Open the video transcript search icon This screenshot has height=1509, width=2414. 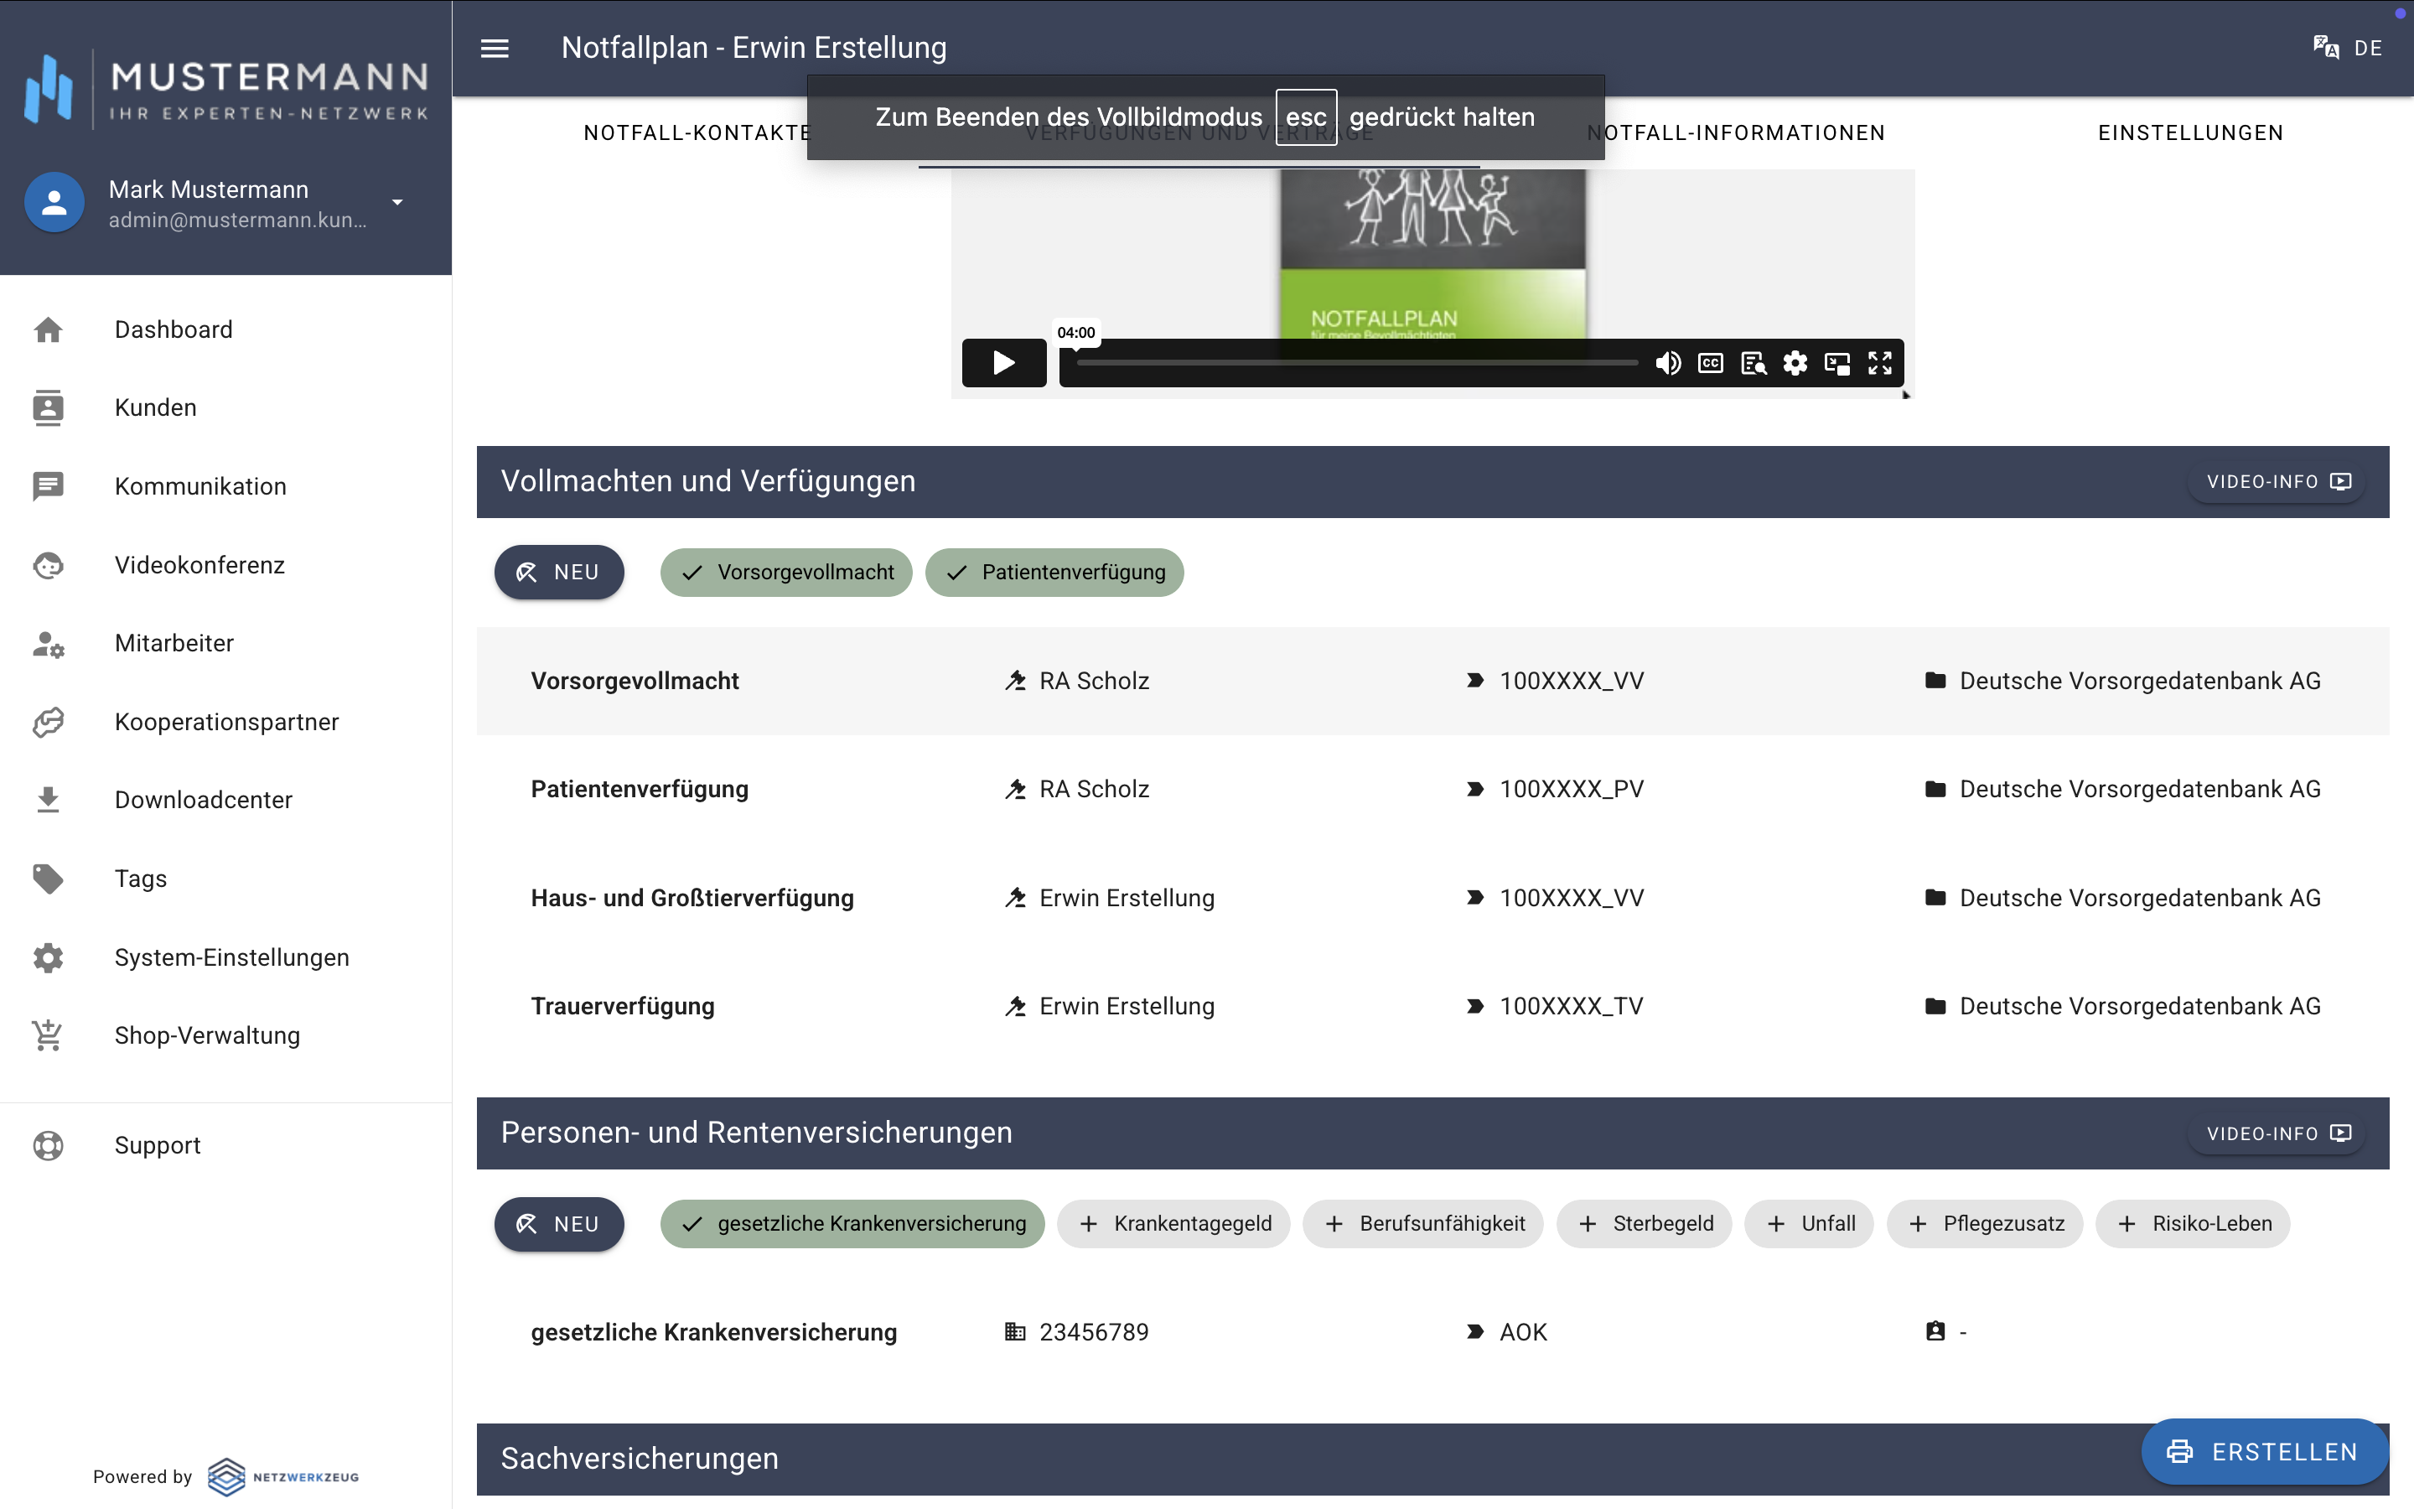[1754, 363]
